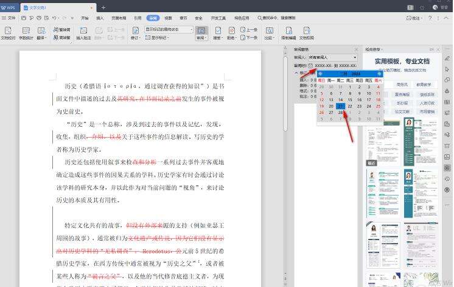Viewport: 454px width, 287px height.
Task: Toggle the 修订 track changes button
Action: 134,30
